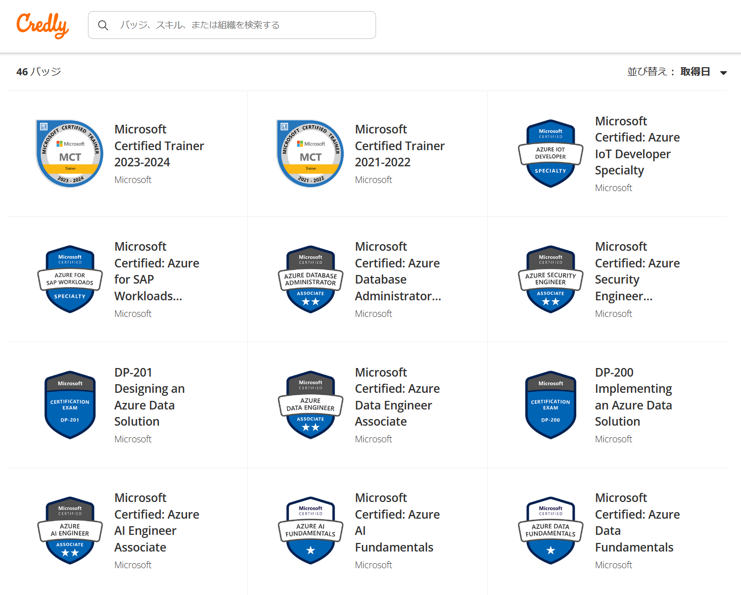Click Microsoft issuer under Azure Security Engineer

pyautogui.click(x=614, y=314)
